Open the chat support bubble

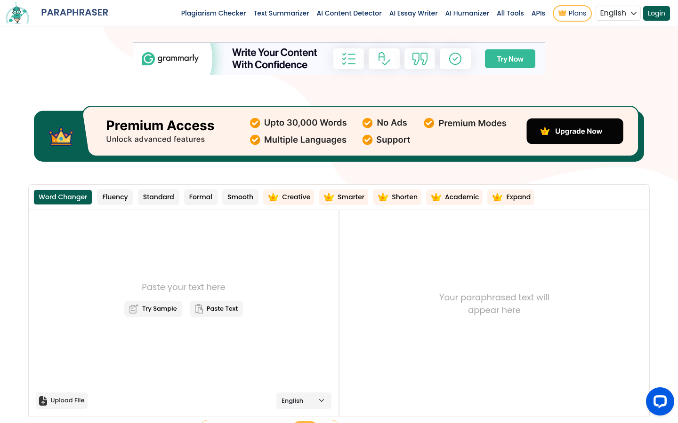pos(660,401)
